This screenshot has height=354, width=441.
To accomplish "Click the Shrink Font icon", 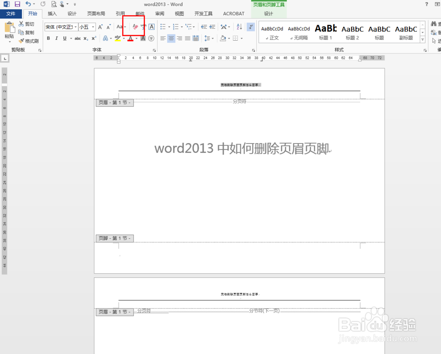I will (108, 27).
